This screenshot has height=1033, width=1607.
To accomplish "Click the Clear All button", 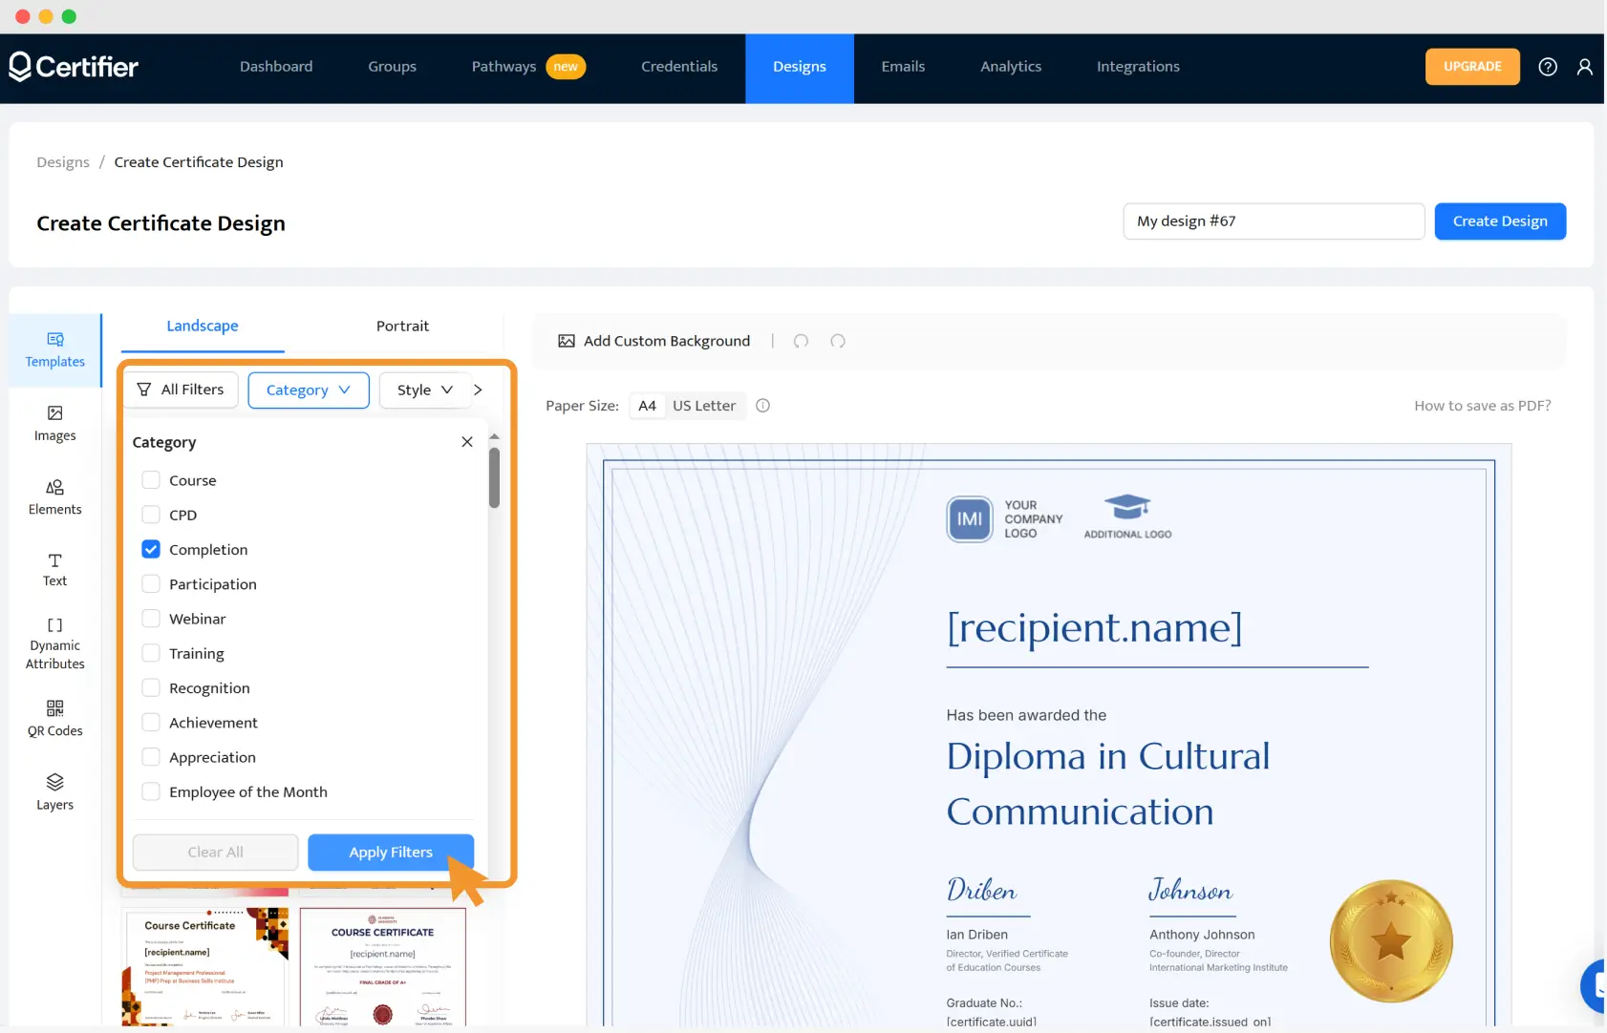I will click(215, 853).
